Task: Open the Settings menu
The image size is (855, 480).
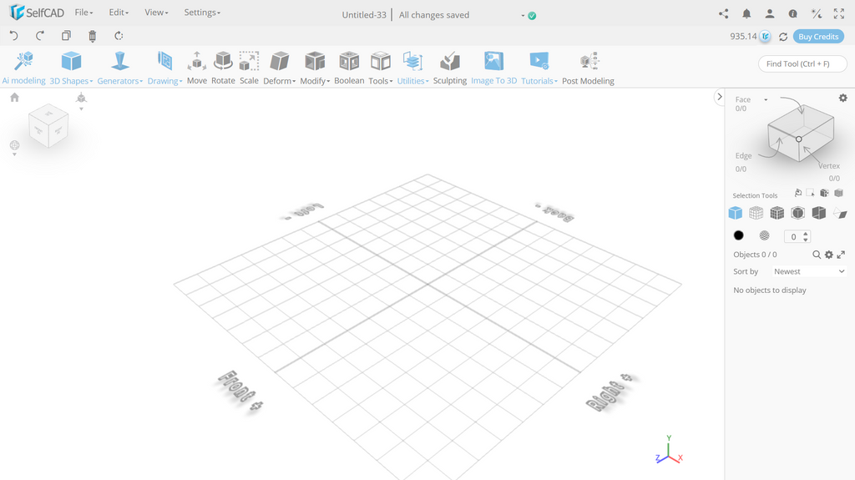Action: coord(202,13)
